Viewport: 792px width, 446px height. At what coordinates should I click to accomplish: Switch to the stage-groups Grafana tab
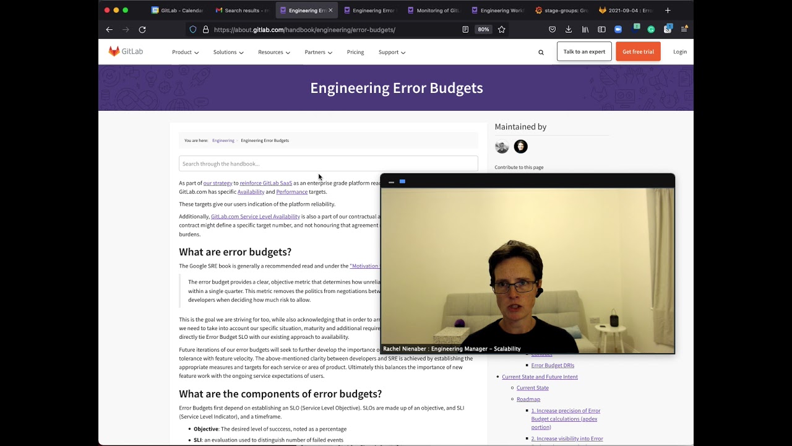click(x=561, y=11)
